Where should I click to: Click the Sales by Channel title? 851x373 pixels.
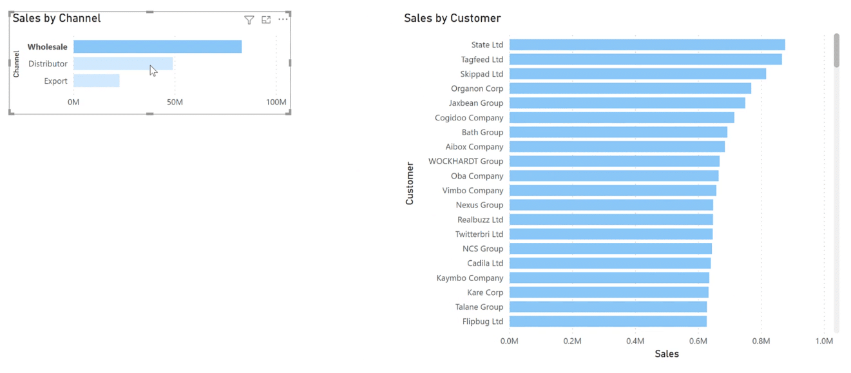(x=57, y=18)
